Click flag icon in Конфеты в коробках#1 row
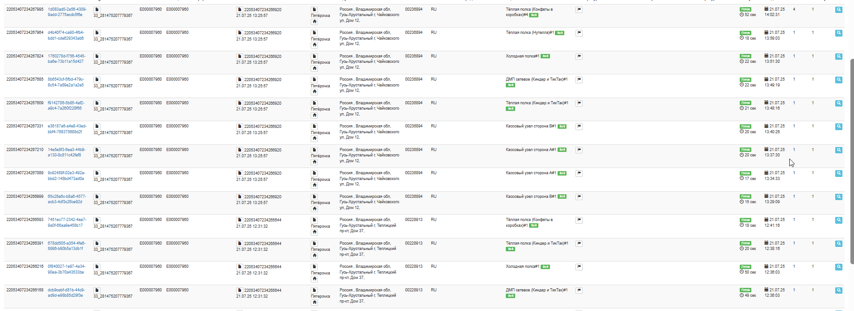Image resolution: width=854 pixels, height=311 pixels. click(x=579, y=220)
